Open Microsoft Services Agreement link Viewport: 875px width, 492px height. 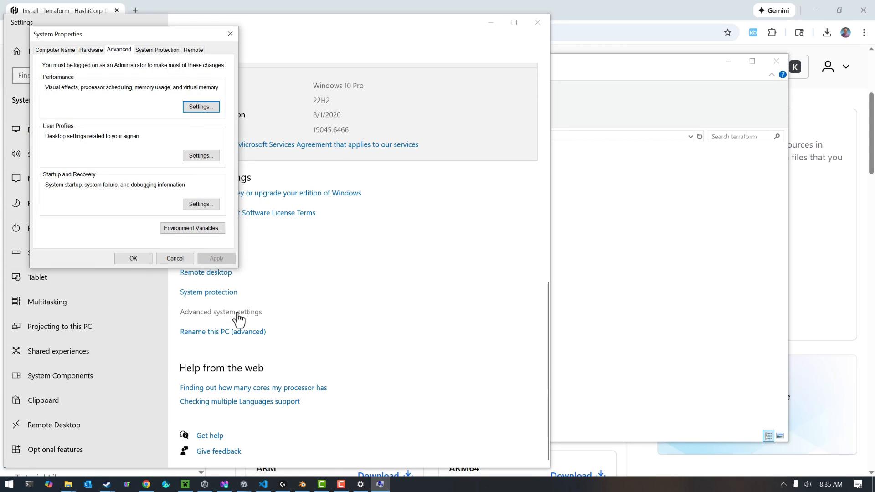(x=328, y=144)
